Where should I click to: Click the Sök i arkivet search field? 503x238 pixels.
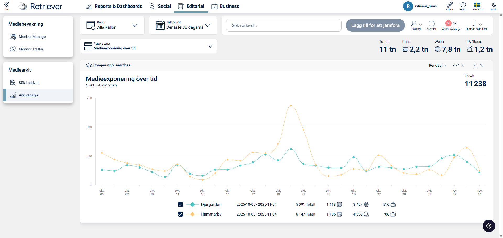pos(283,25)
